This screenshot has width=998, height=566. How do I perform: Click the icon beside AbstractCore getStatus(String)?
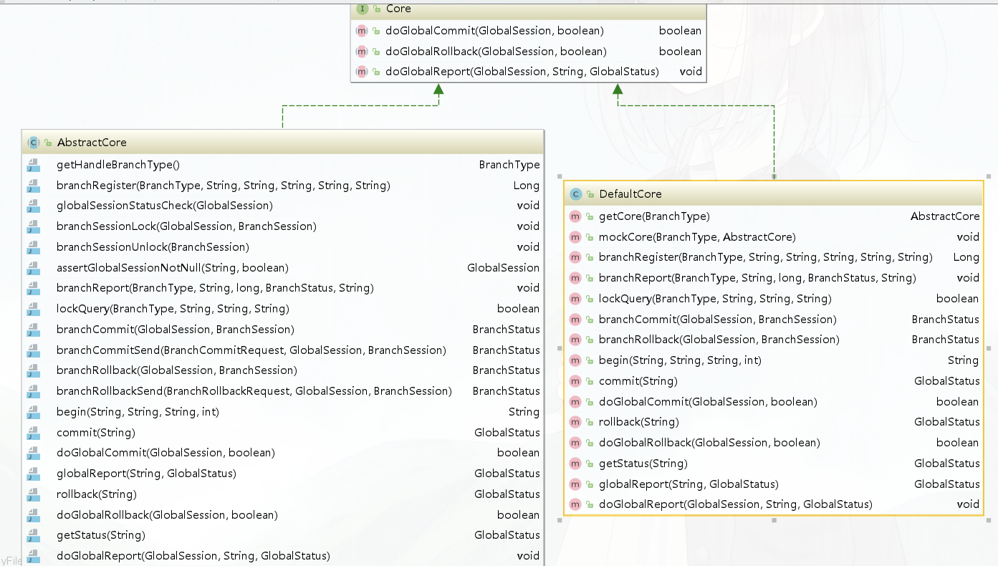pos(34,535)
